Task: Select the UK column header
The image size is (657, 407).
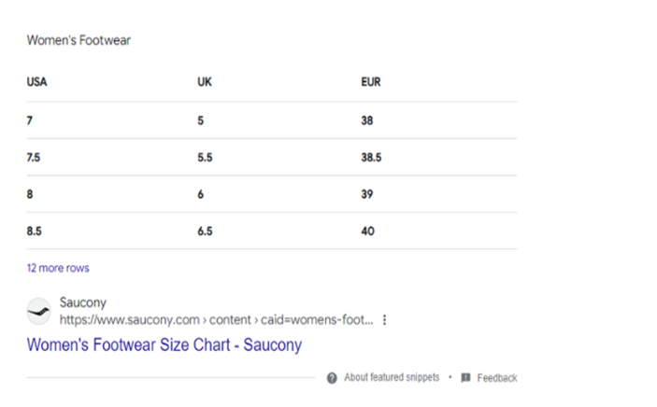Action: 205,82
